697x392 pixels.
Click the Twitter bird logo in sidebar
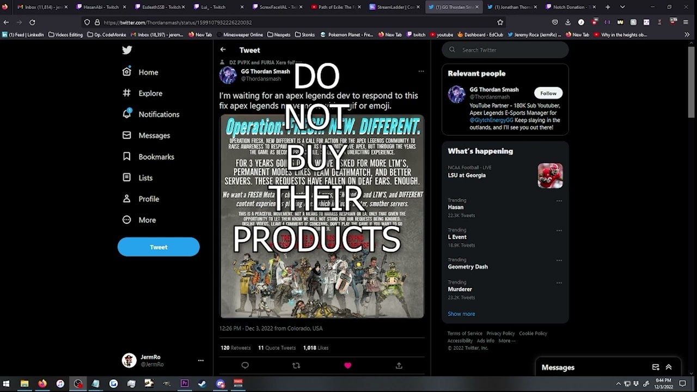[x=127, y=50]
